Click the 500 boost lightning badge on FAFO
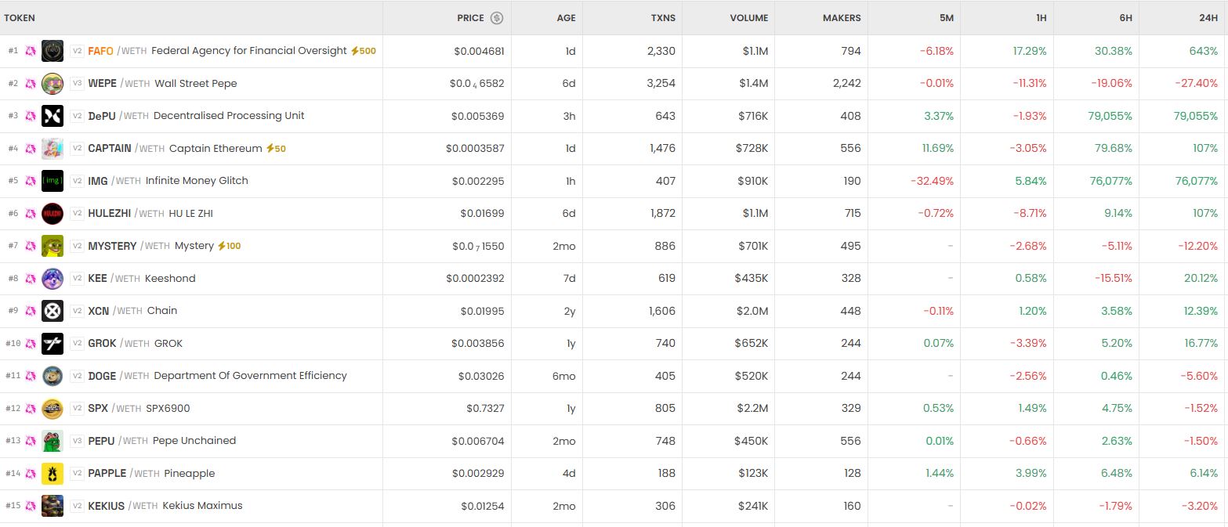 point(363,51)
